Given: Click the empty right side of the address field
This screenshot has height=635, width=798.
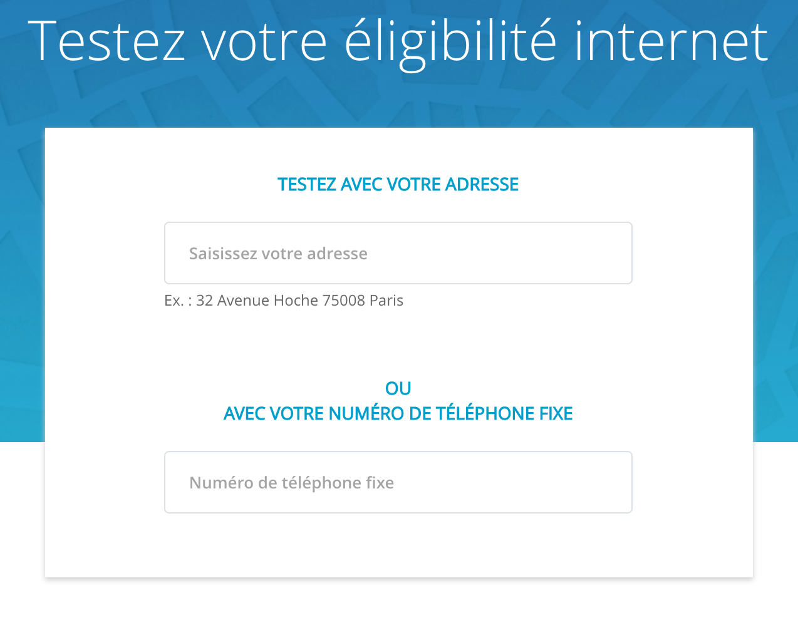Looking at the screenshot, I should pos(532,253).
